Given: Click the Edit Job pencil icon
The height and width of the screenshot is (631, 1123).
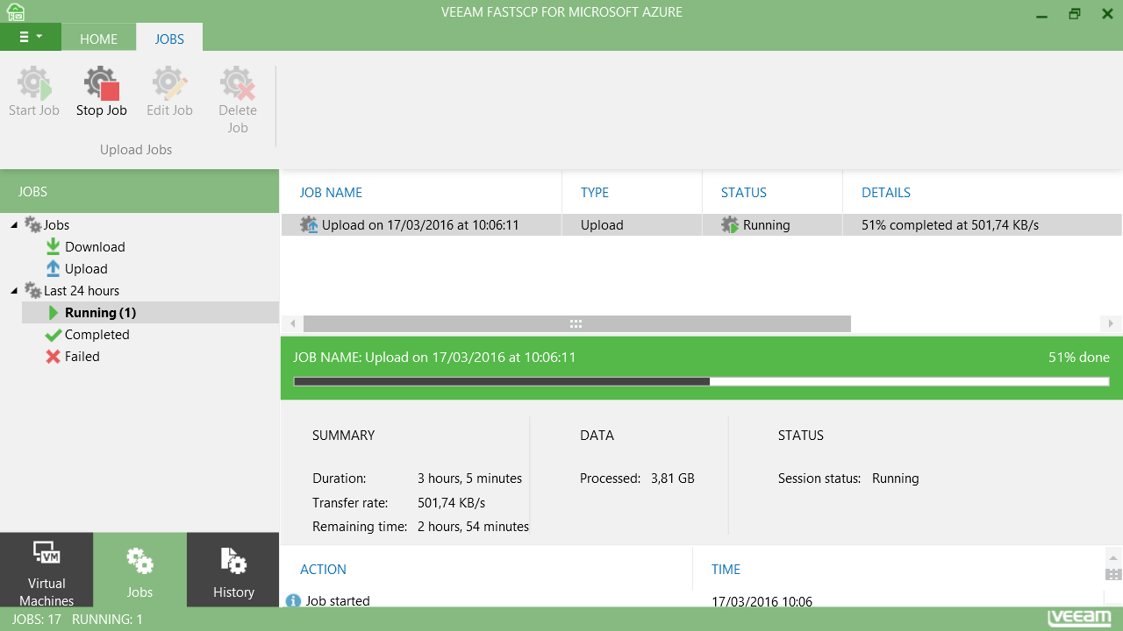Looking at the screenshot, I should click(169, 83).
